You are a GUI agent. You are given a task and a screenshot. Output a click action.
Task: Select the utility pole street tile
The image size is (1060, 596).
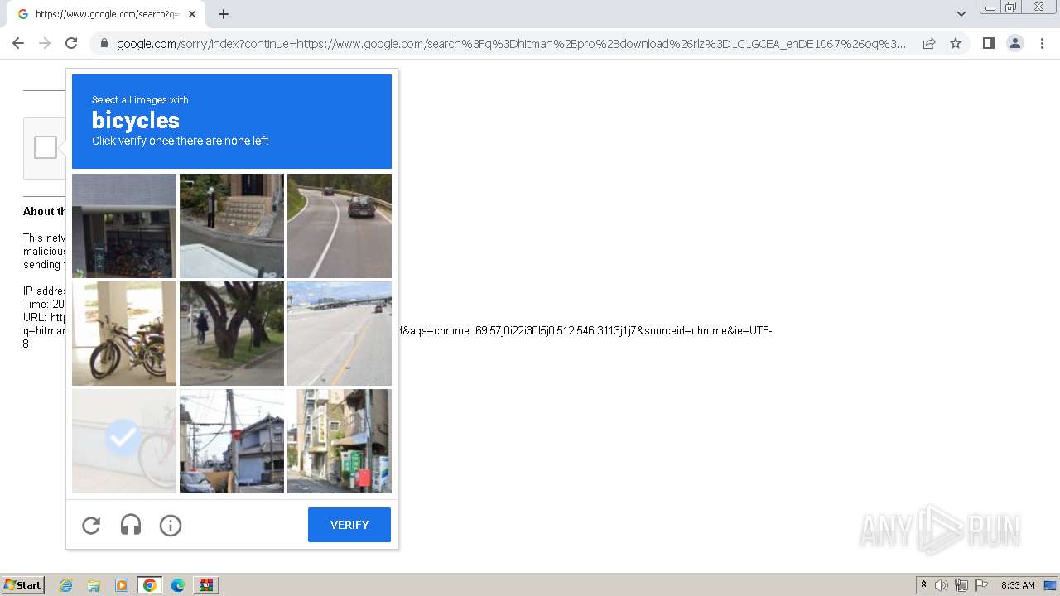coord(232,441)
